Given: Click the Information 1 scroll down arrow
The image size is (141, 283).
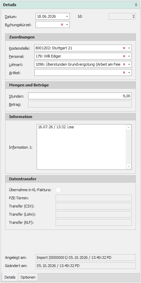Looking at the screenshot, I should pyautogui.click(x=128, y=166).
